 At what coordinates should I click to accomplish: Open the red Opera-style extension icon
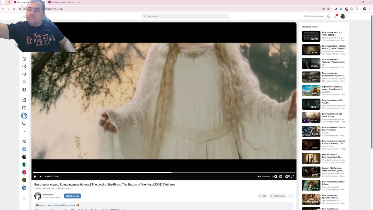tap(346, 9)
